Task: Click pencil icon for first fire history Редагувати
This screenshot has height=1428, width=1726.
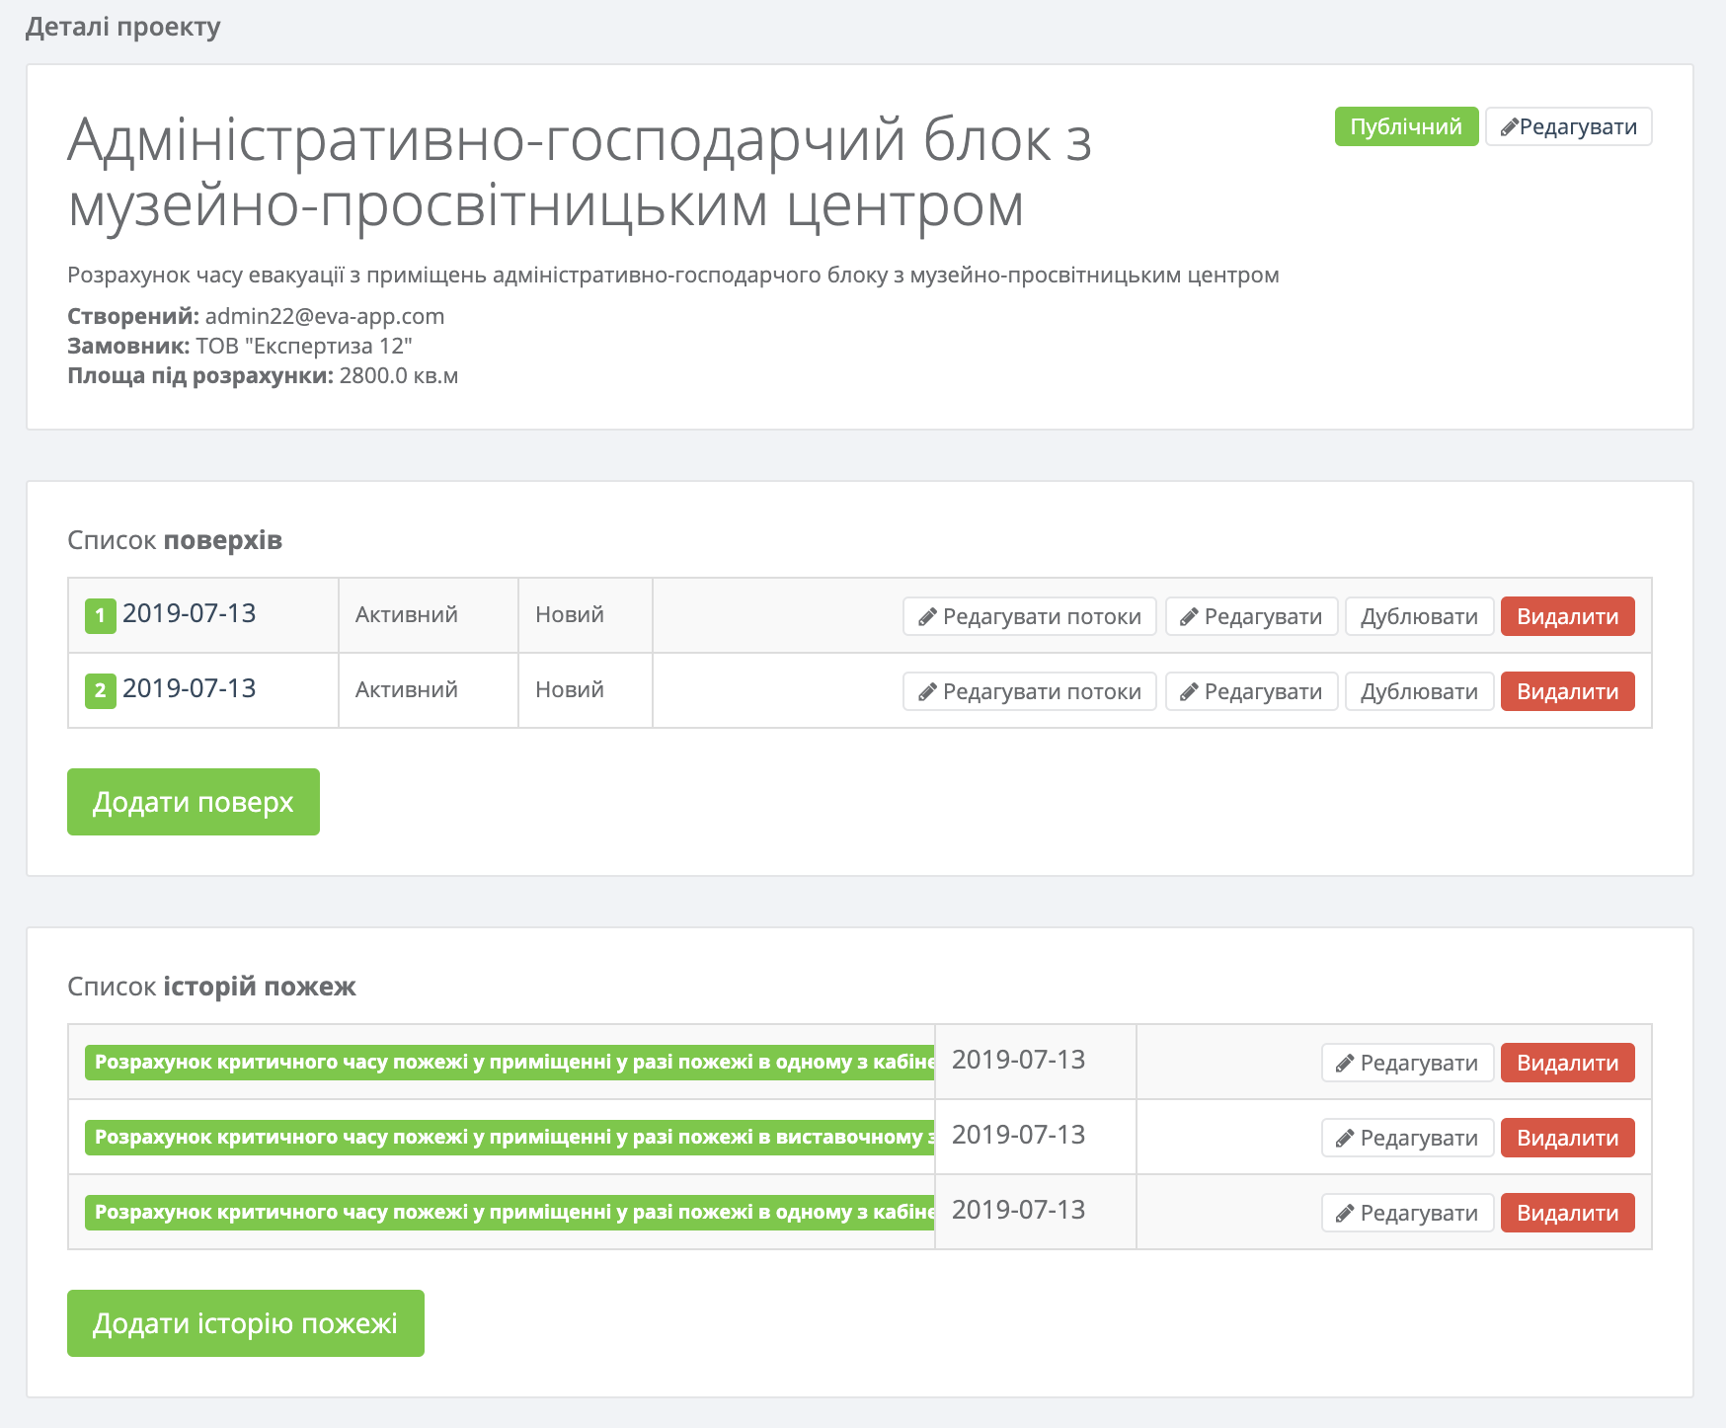Action: click(x=1345, y=1064)
